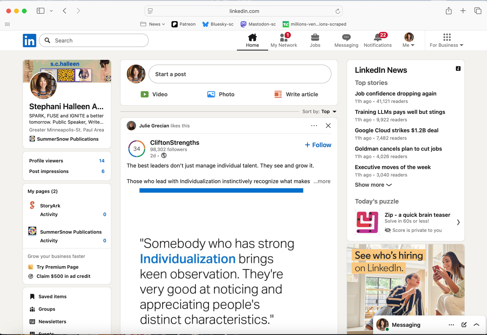This screenshot has width=487, height=335.
Task: View Profile viewers count
Action: coord(67,161)
